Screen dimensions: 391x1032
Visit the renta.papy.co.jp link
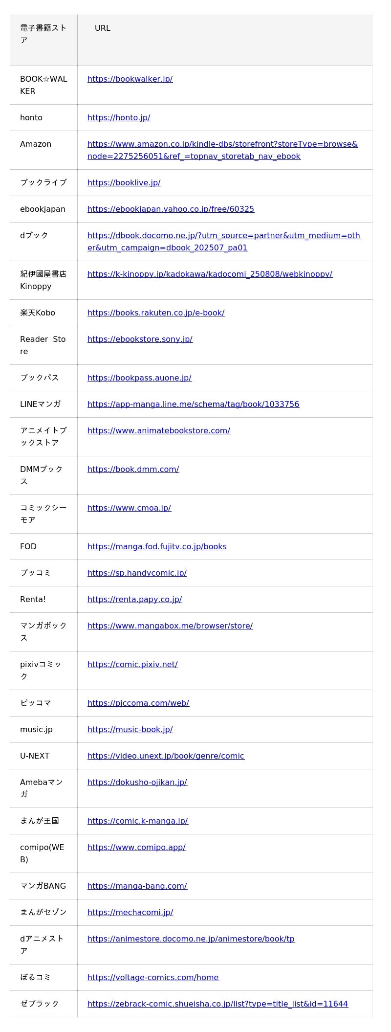coord(134,599)
